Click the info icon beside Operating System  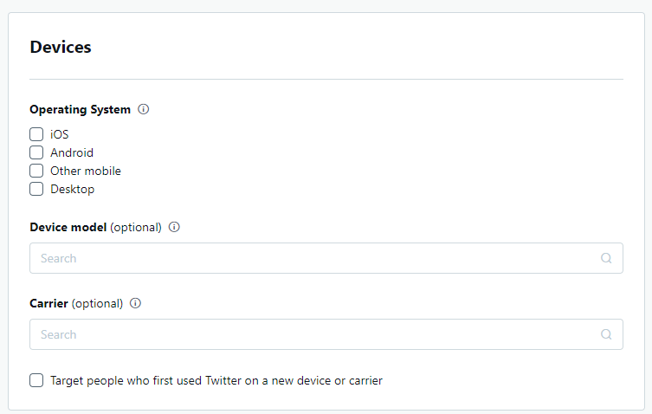pos(144,109)
